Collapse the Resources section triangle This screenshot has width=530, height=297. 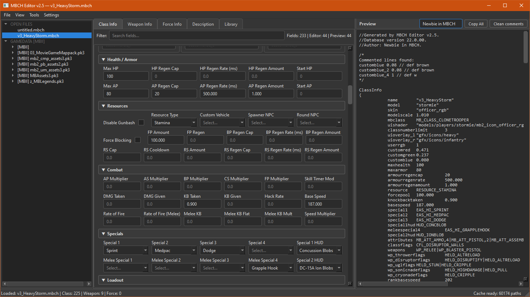click(103, 106)
